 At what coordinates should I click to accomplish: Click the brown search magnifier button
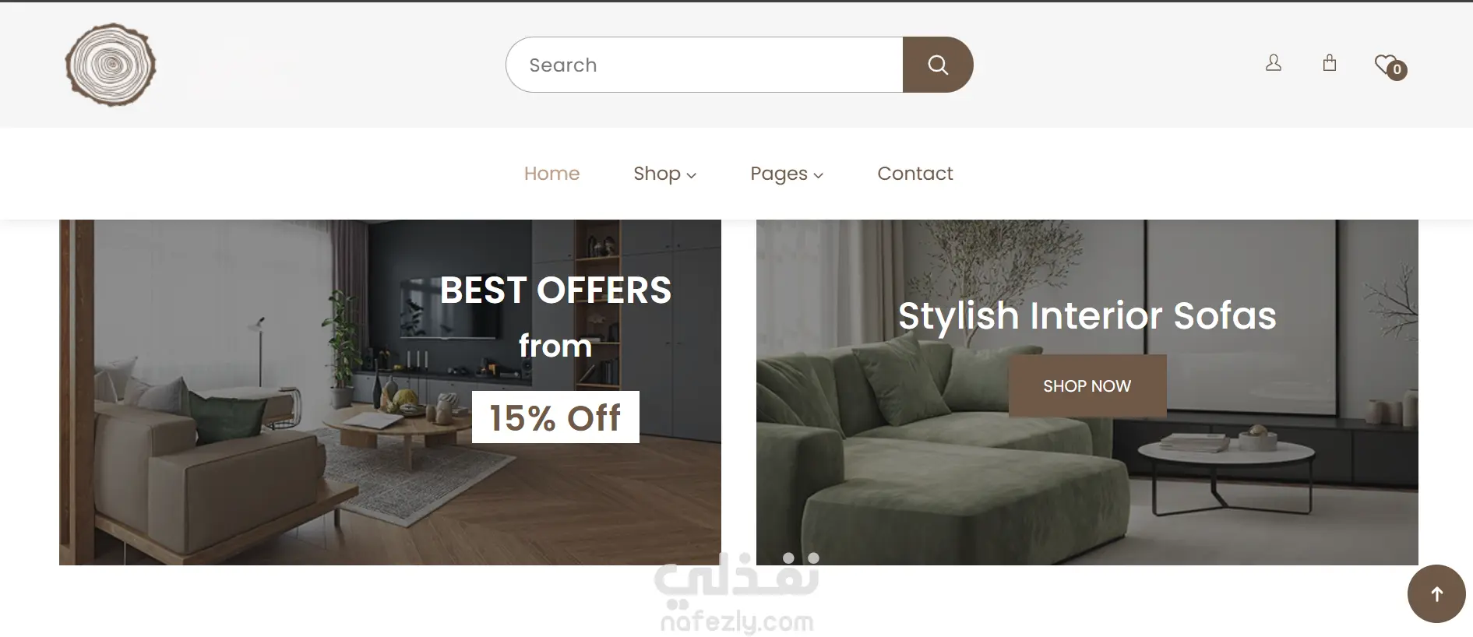point(937,65)
